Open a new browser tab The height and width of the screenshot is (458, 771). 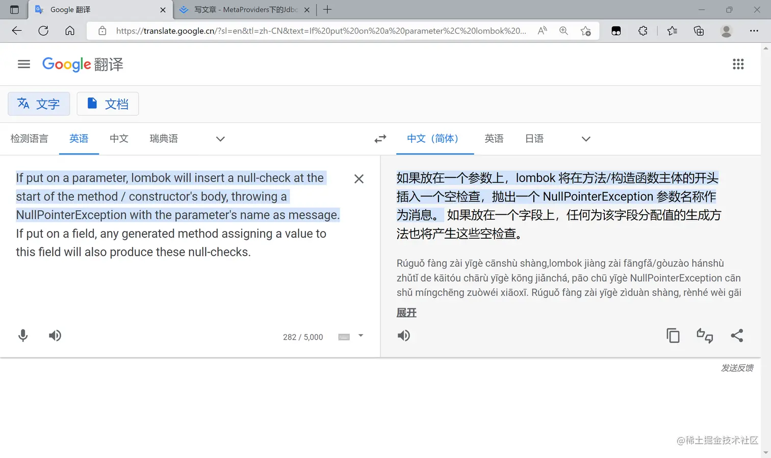pos(327,9)
